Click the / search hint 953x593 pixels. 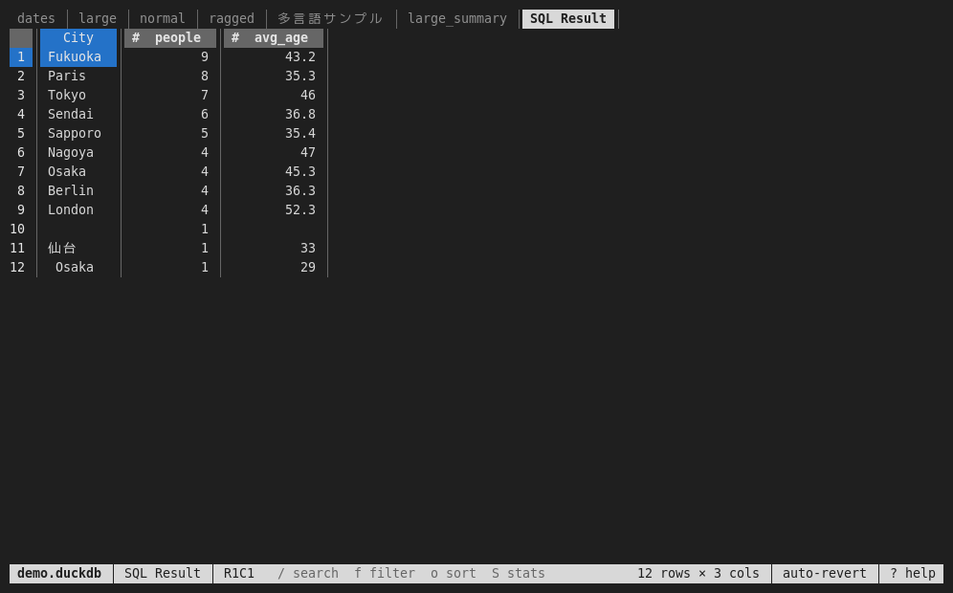click(x=307, y=574)
